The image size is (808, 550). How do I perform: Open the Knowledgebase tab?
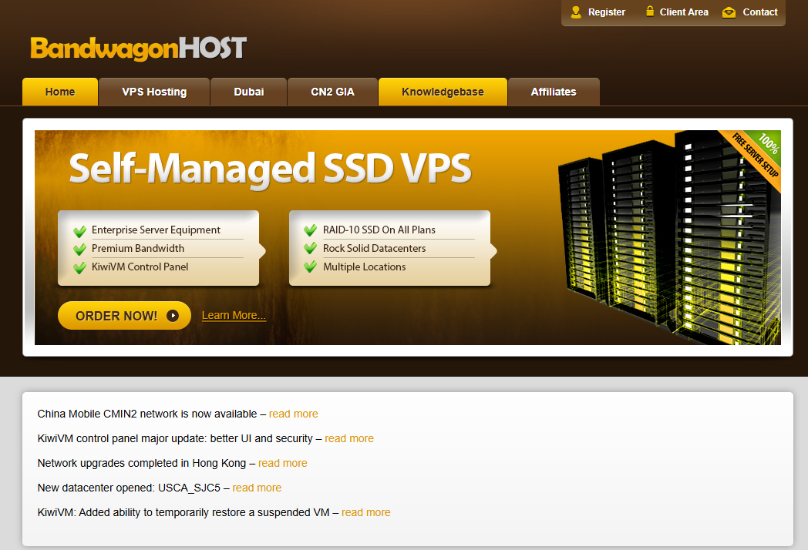[x=443, y=92]
